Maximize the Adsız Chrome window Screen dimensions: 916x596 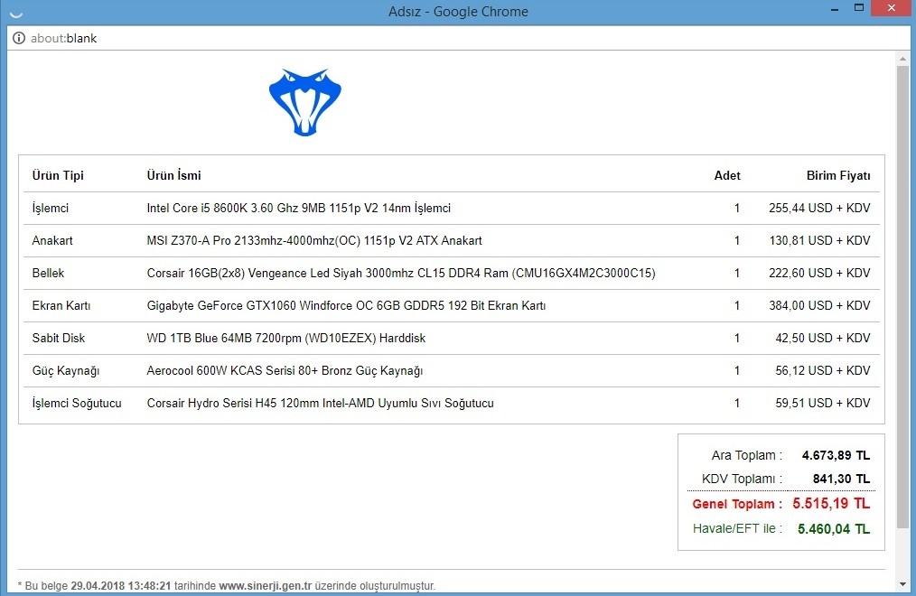coord(859,8)
